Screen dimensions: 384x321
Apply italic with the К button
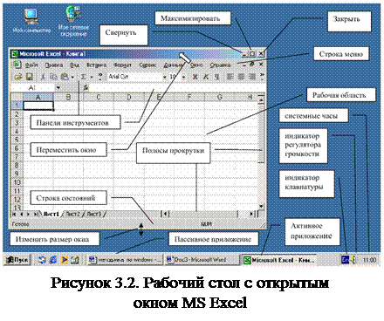(x=206, y=77)
